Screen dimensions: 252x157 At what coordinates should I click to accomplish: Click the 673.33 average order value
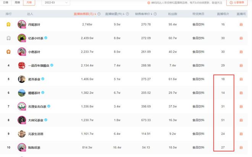(x=146, y=120)
